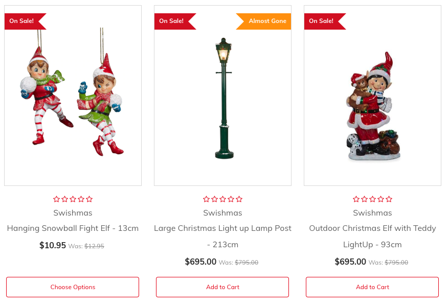
Task: Add the Elf with Teddy to cart
Action: (372, 287)
